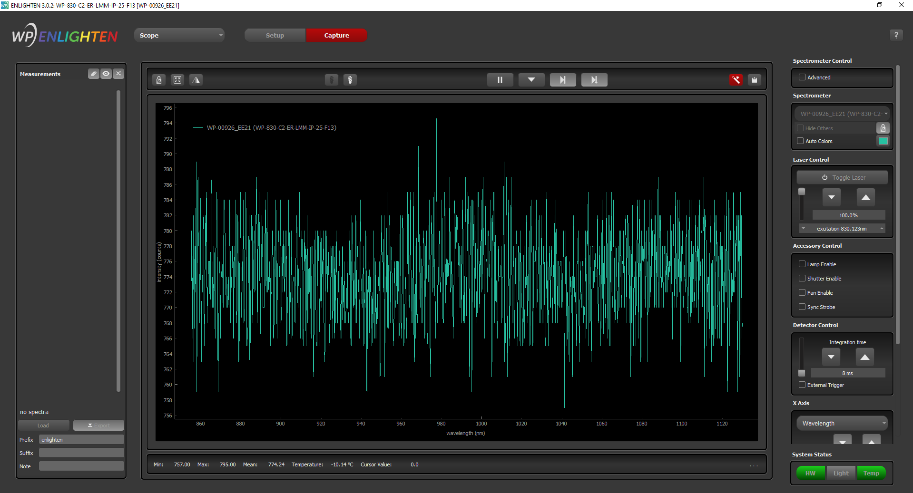The image size is (913, 493).
Task: Click the invert x-axis mirror icon
Action: click(196, 80)
